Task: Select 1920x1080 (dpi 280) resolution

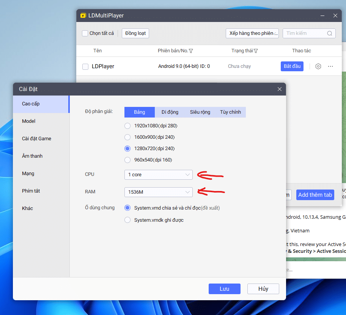Action: (127, 125)
